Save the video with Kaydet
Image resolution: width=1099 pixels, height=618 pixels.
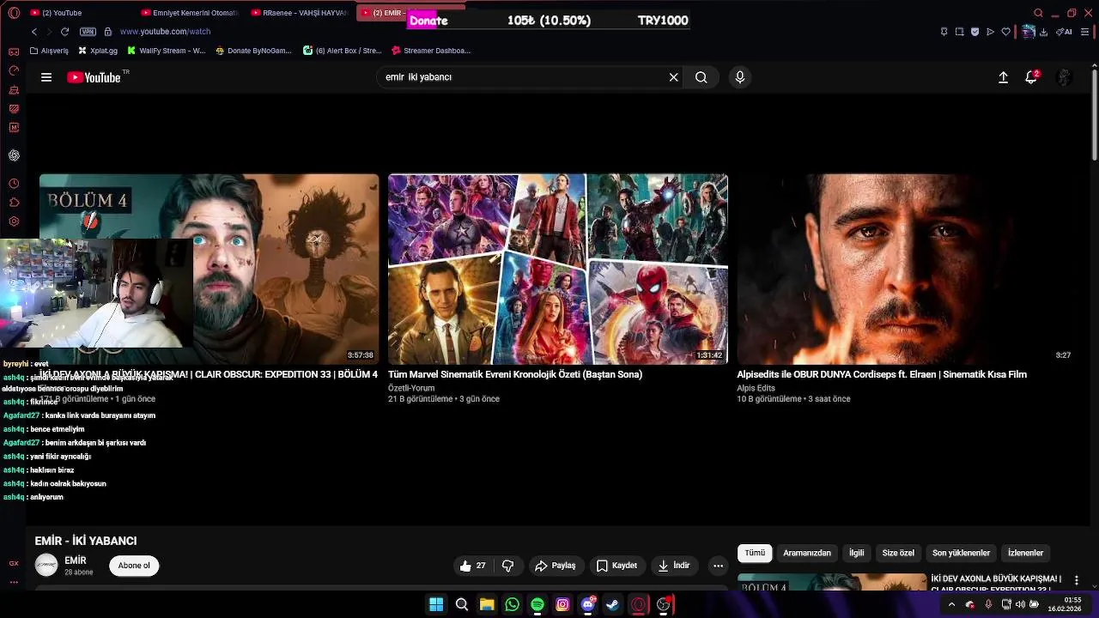coord(616,566)
